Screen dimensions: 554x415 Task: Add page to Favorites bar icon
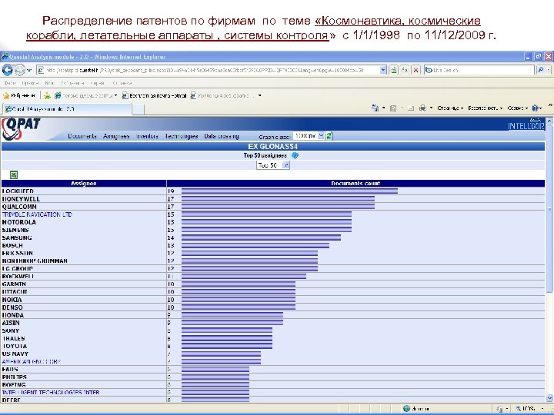point(47,95)
